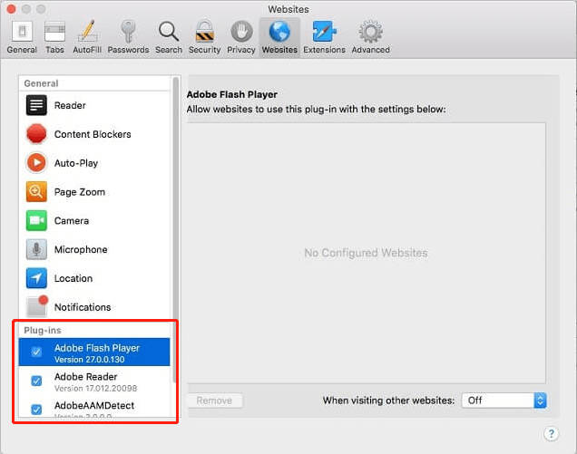Select the Notifications badge icon
The height and width of the screenshot is (454, 577).
tap(37, 306)
